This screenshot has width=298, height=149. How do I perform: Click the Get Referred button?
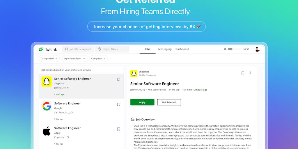click(169, 102)
